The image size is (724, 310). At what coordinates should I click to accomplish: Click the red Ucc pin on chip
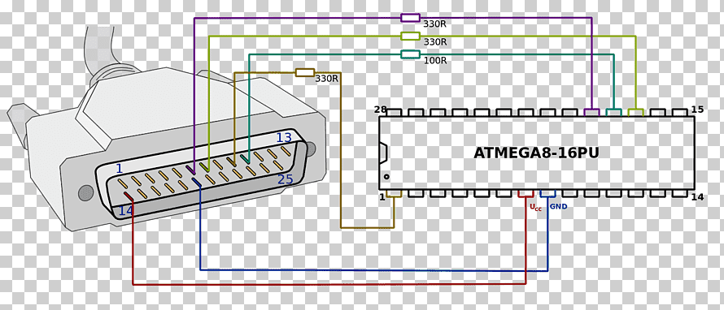[526, 193]
